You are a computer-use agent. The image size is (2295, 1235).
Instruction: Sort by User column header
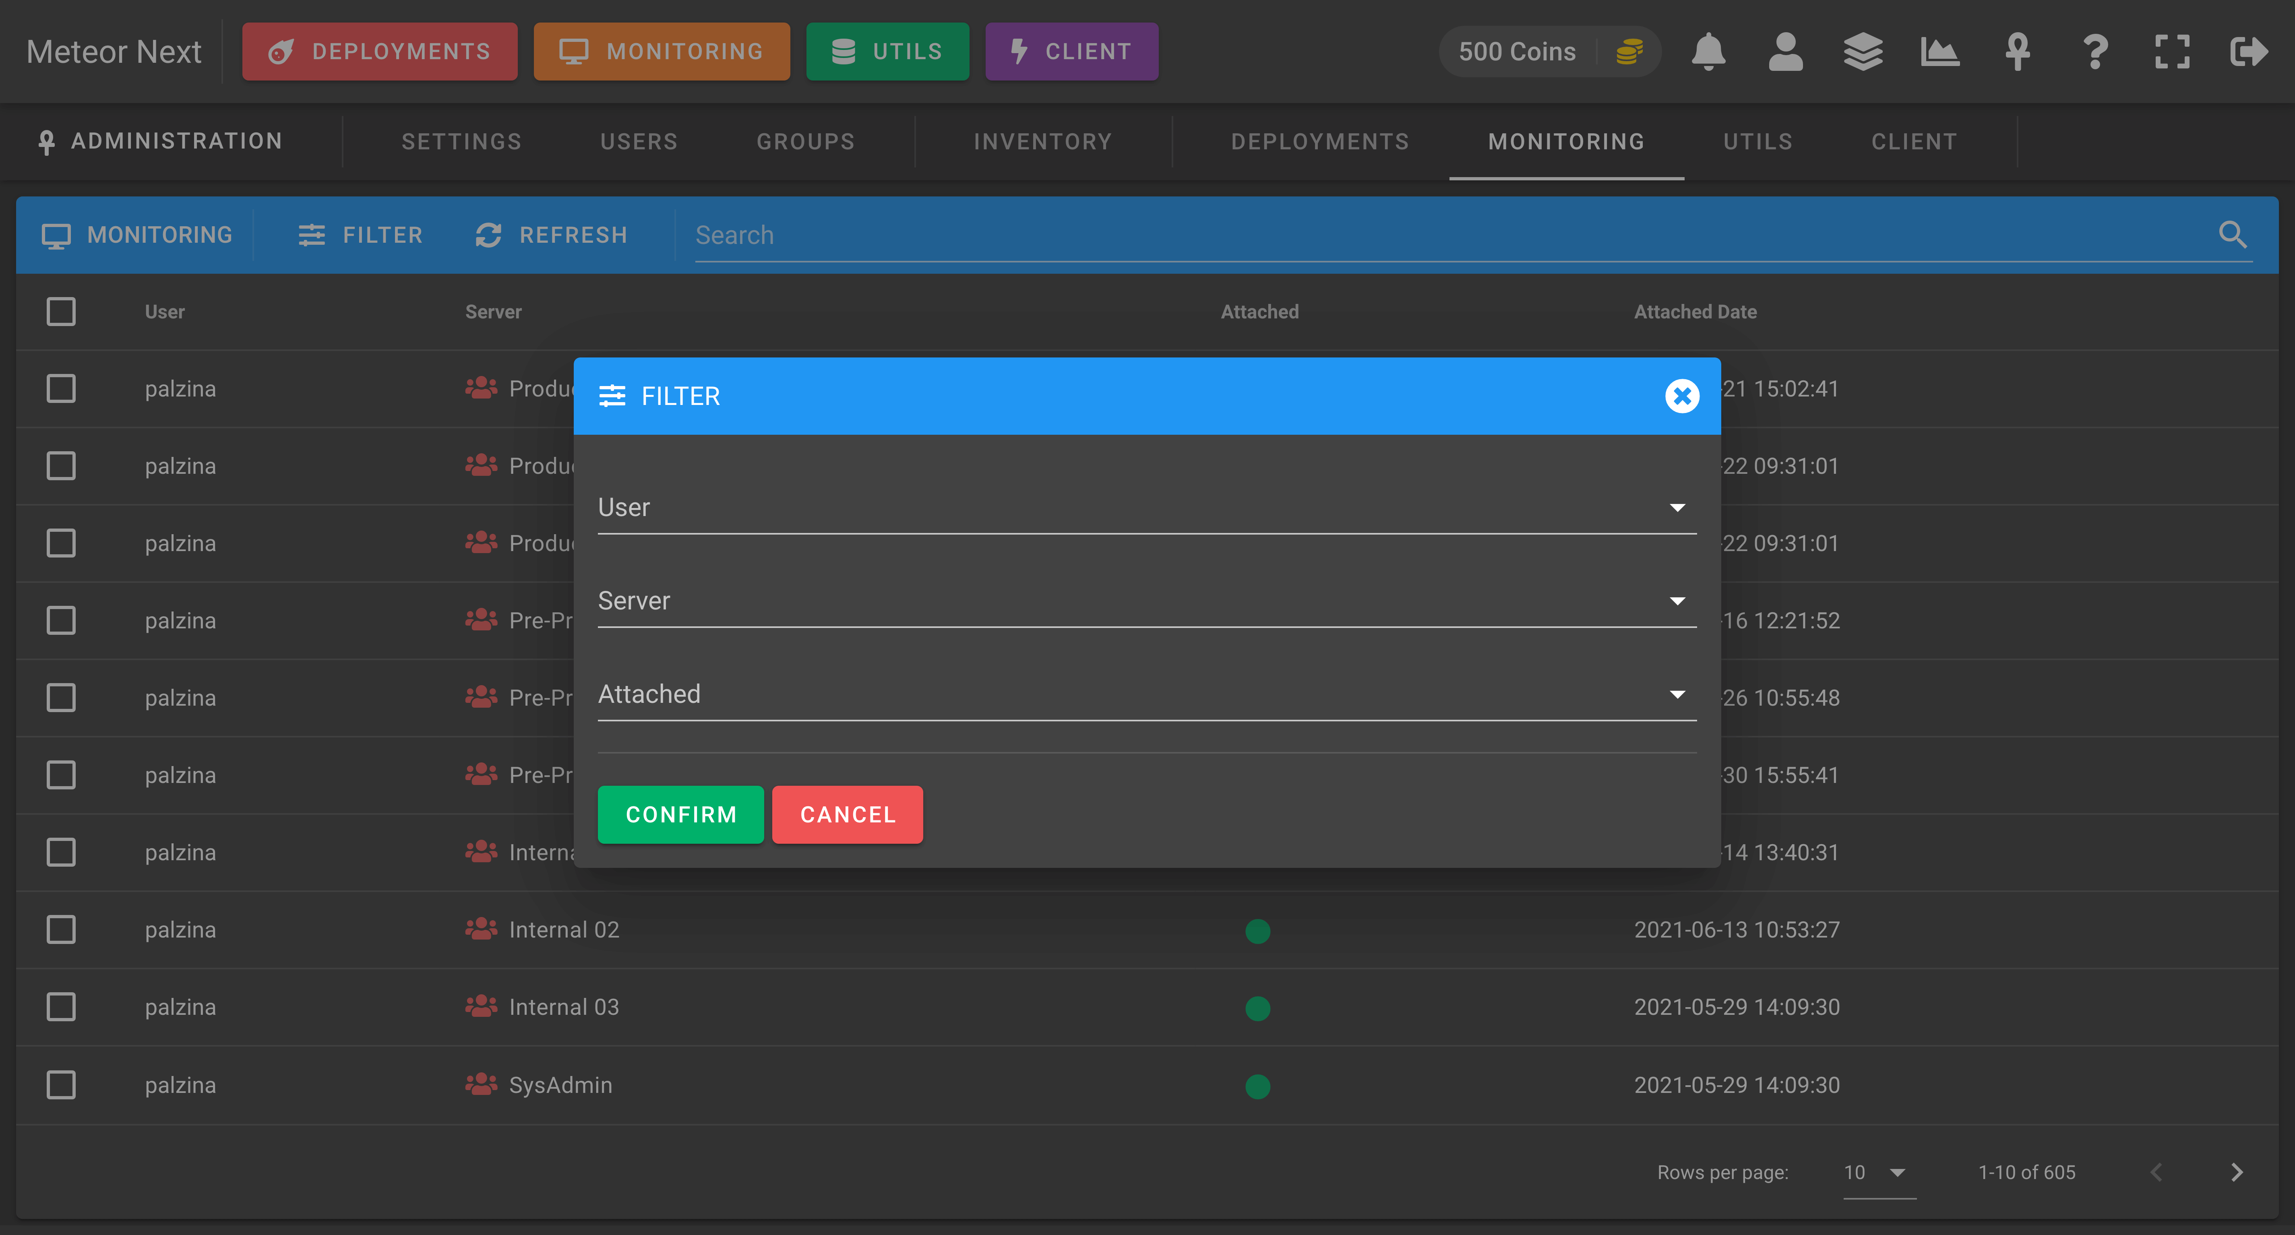point(165,312)
